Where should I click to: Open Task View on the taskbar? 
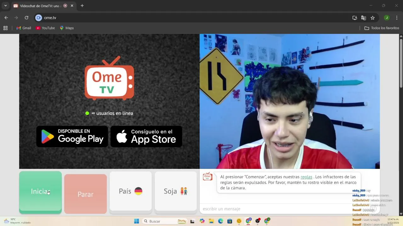click(x=192, y=221)
